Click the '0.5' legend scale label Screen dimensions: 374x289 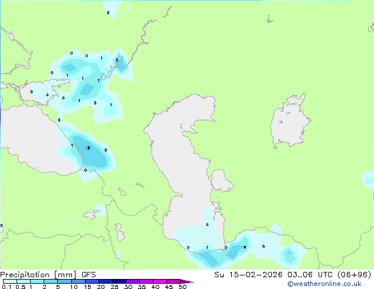pos(21,287)
